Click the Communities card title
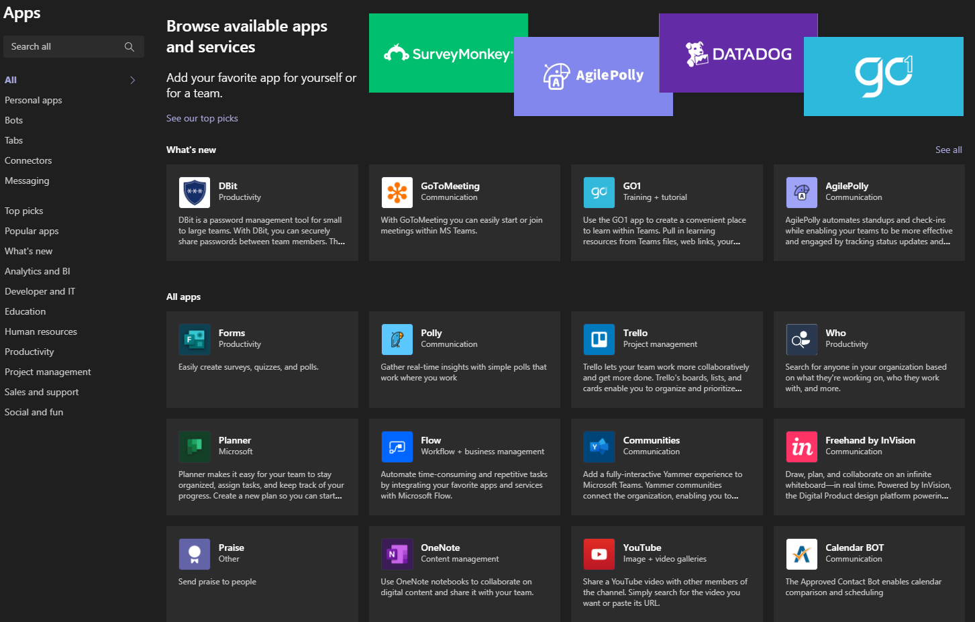Screen dimensions: 975x622 point(652,440)
